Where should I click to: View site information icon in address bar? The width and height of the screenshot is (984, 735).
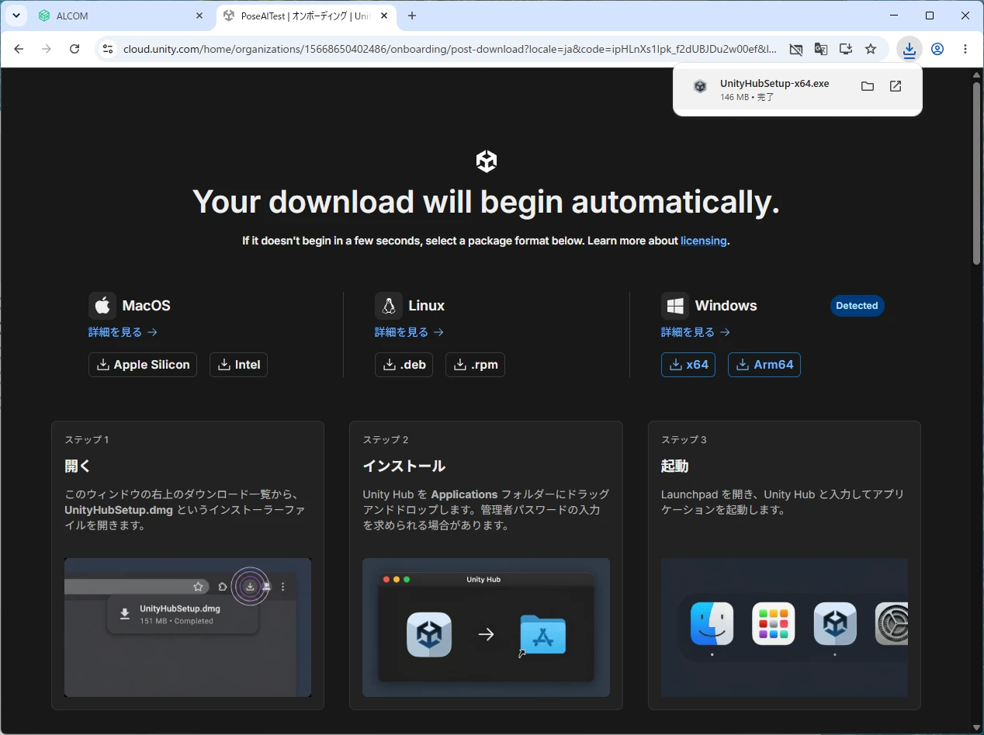tap(108, 49)
